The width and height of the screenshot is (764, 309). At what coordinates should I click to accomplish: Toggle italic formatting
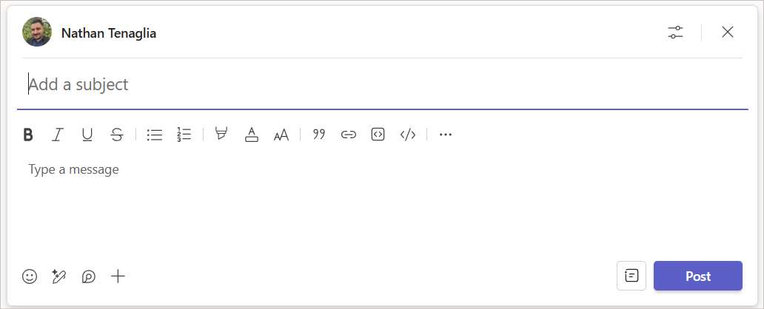tap(58, 135)
